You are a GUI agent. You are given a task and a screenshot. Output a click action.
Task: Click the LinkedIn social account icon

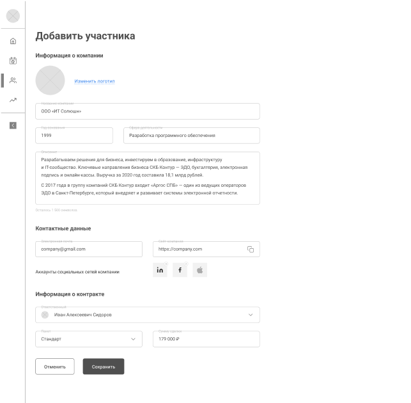pos(160,271)
